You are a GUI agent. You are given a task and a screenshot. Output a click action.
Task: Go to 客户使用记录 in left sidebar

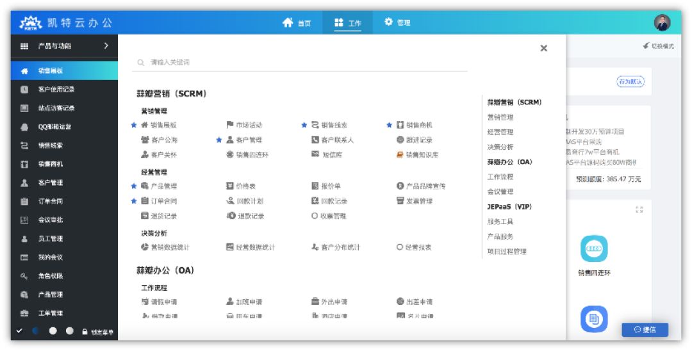click(65, 90)
